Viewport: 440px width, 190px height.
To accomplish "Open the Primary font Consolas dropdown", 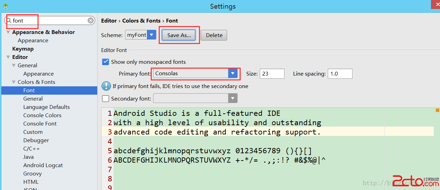I will (233, 73).
